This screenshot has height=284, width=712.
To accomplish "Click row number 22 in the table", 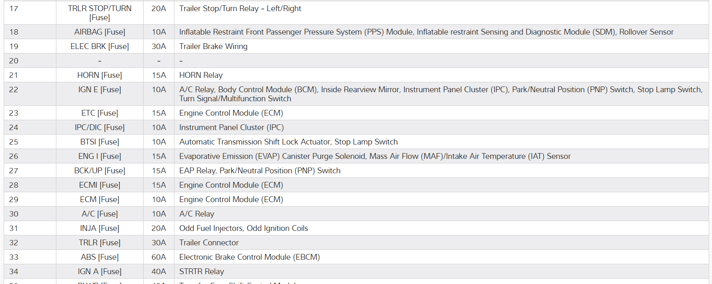I will [14, 90].
